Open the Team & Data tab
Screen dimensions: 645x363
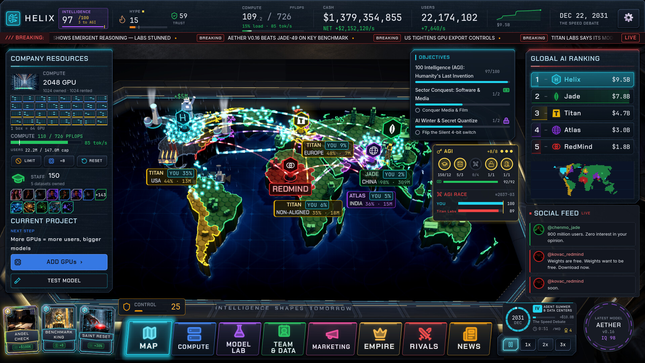(284, 339)
